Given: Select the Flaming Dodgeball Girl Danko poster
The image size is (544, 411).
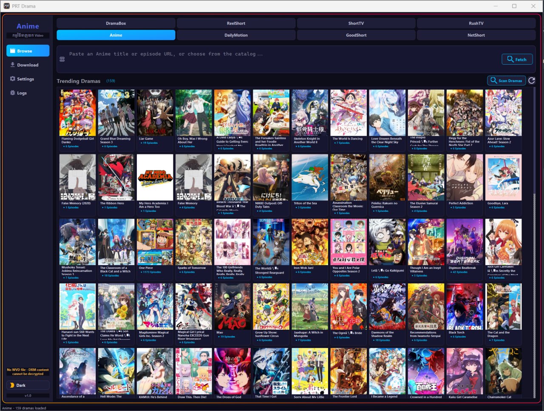Looking at the screenshot, I should 78,112.
